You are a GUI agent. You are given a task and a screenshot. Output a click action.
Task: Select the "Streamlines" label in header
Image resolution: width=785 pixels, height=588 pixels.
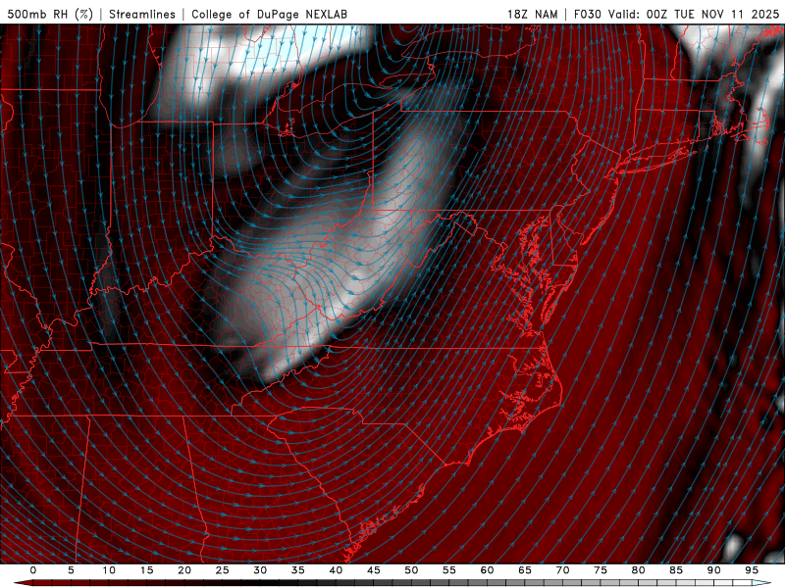[142, 14]
